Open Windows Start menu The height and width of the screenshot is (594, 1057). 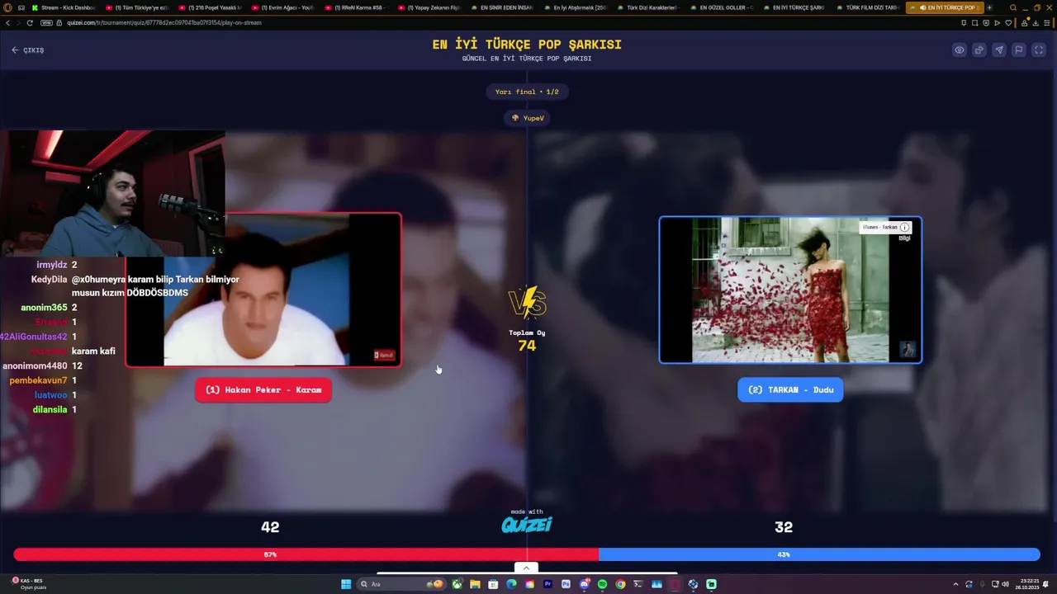346,584
